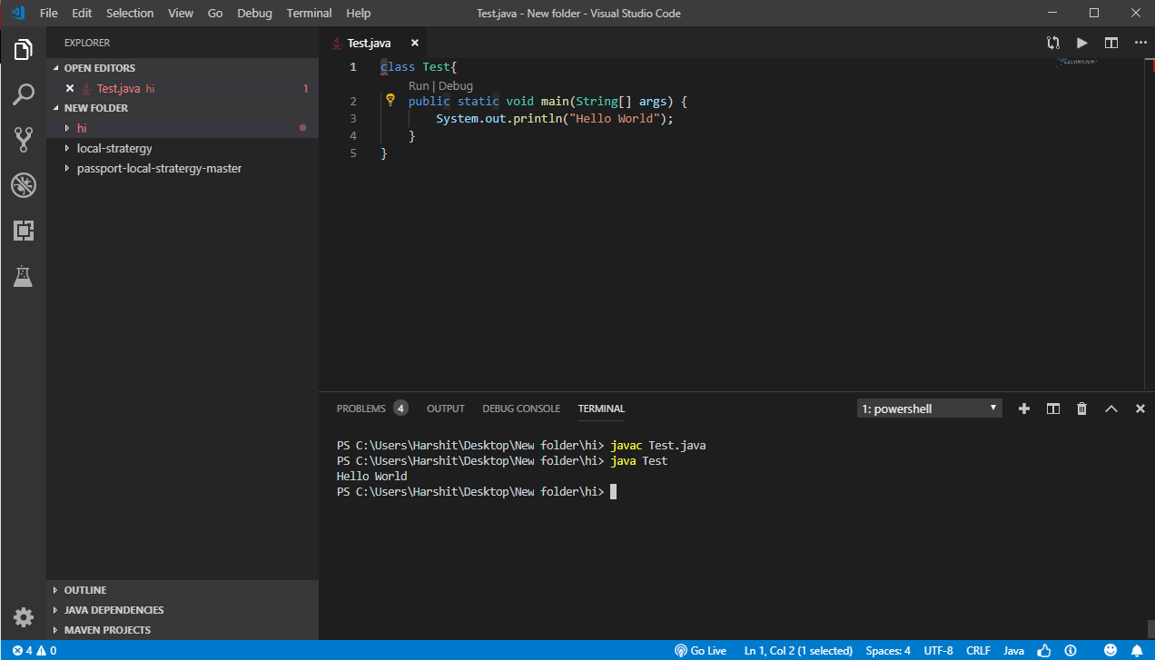
Task: Click the terminal panel vertical scrollbar
Action: (1150, 628)
